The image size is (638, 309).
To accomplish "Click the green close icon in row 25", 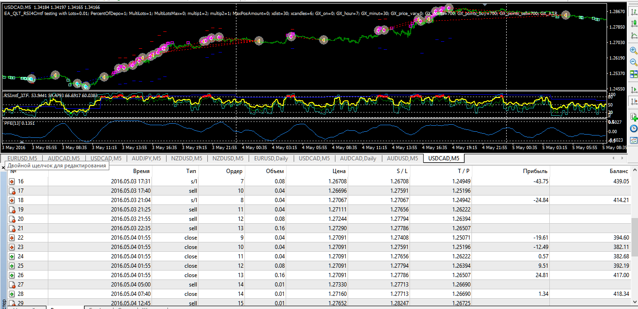I will click(x=13, y=266).
